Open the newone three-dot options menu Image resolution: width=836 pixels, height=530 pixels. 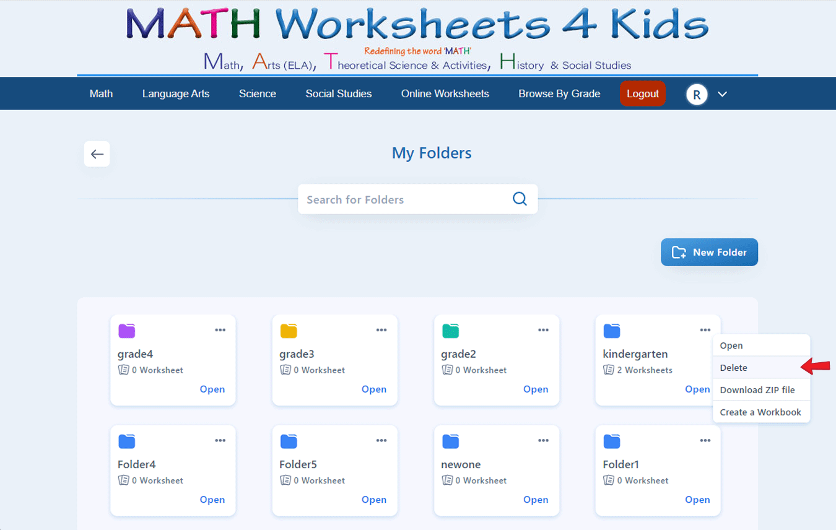tap(543, 440)
